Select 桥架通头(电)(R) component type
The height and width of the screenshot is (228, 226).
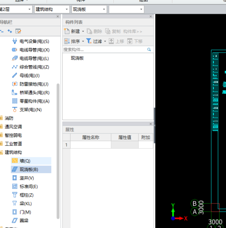click(31, 93)
